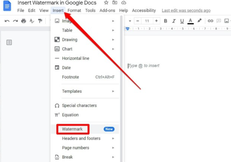231x162 pixels.
Task: Click the blue ruler indent marker
Action: pos(128,29)
